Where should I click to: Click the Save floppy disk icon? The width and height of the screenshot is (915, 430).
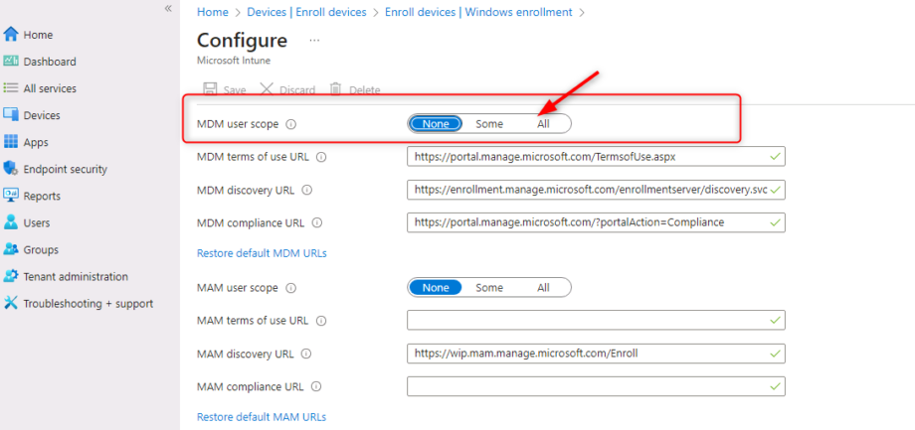pos(210,89)
